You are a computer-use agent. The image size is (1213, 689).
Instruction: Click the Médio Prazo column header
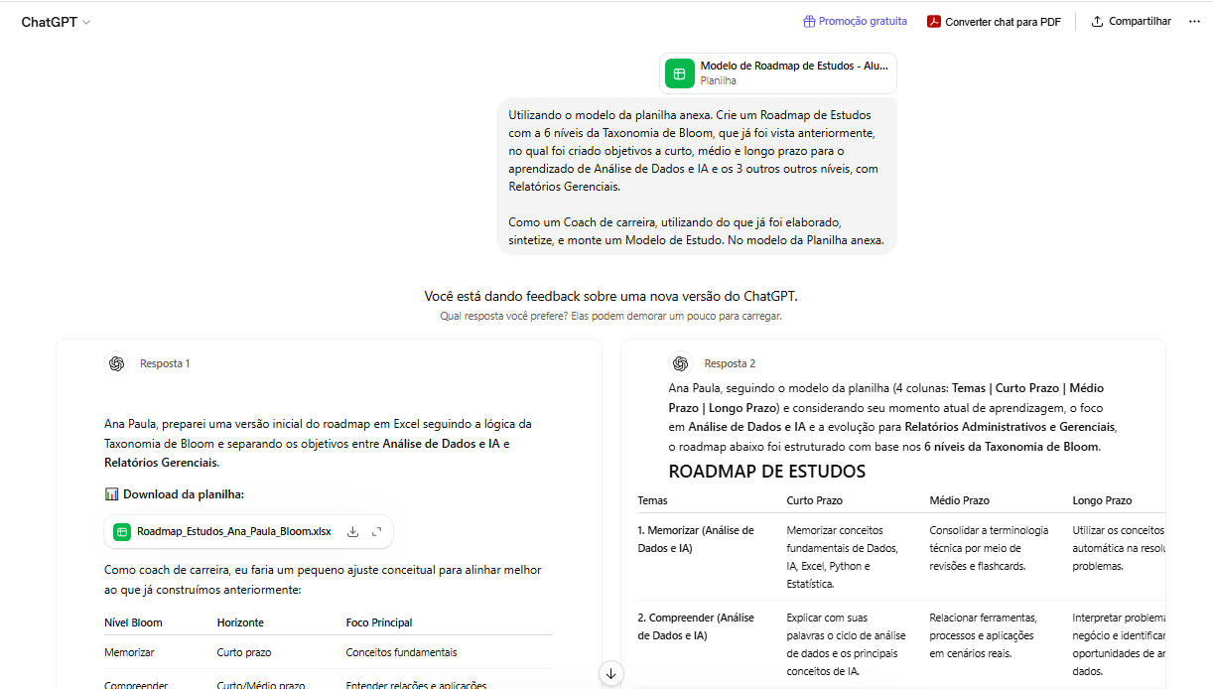(x=959, y=500)
